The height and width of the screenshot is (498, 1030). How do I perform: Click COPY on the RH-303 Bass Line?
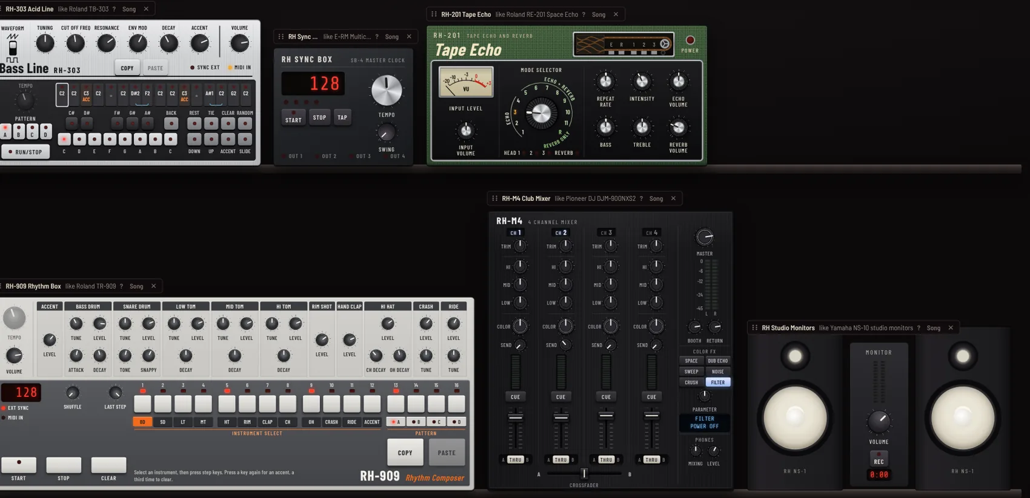click(127, 68)
